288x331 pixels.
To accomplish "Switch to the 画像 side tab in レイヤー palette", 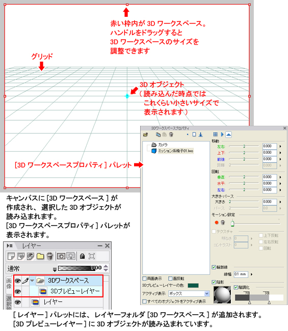I will pyautogui.click(x=9, y=283).
